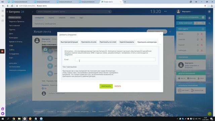Viewport: 215px width, 121px height.
Task: Click the green Пригласить button
Action: click(x=106, y=86)
